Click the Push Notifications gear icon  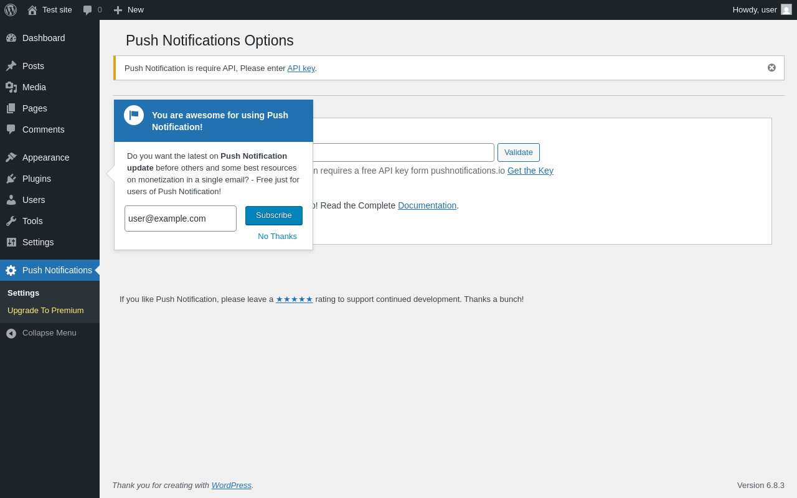coord(11,270)
